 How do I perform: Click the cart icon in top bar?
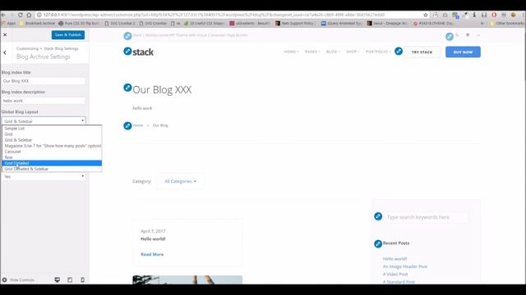(468, 34)
